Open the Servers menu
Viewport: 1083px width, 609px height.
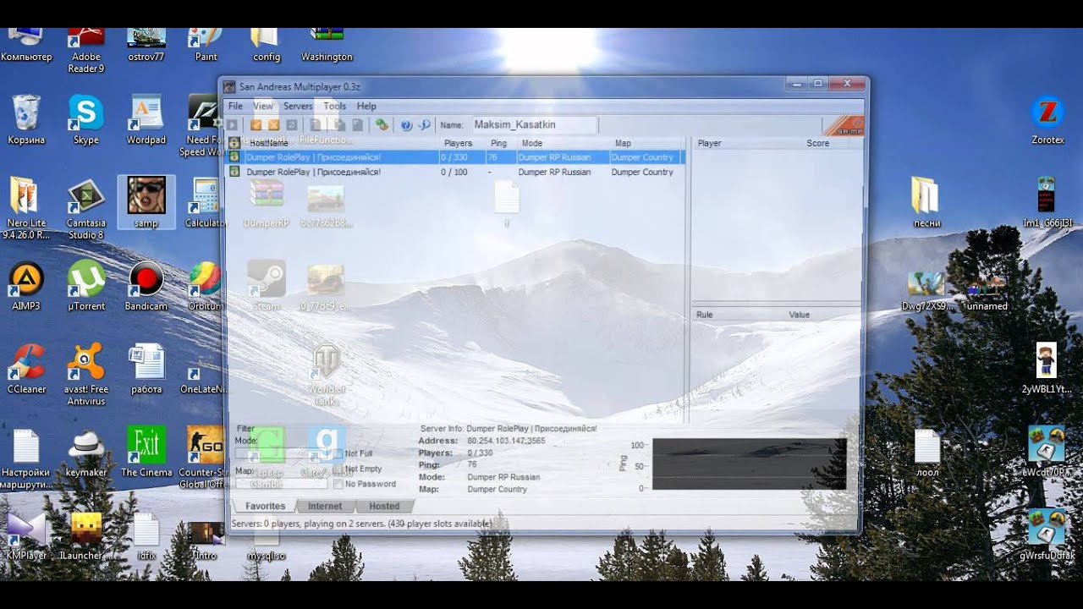(x=298, y=107)
